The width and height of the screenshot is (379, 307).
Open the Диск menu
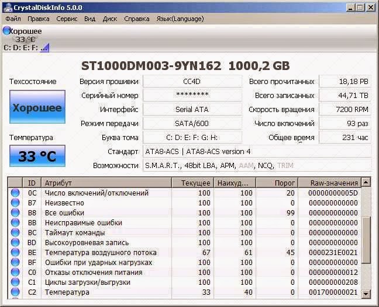tap(110, 19)
